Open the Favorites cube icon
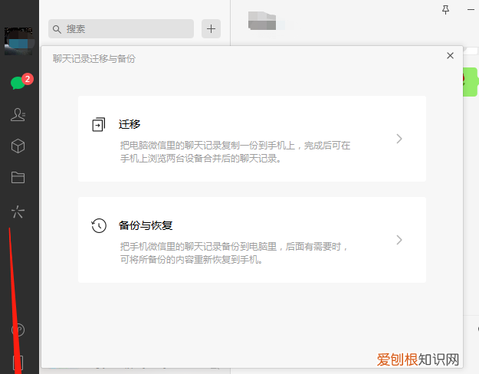479x374 pixels. (x=18, y=146)
